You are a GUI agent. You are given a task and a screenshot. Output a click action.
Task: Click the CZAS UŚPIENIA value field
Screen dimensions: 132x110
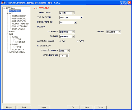tap(63, 55)
